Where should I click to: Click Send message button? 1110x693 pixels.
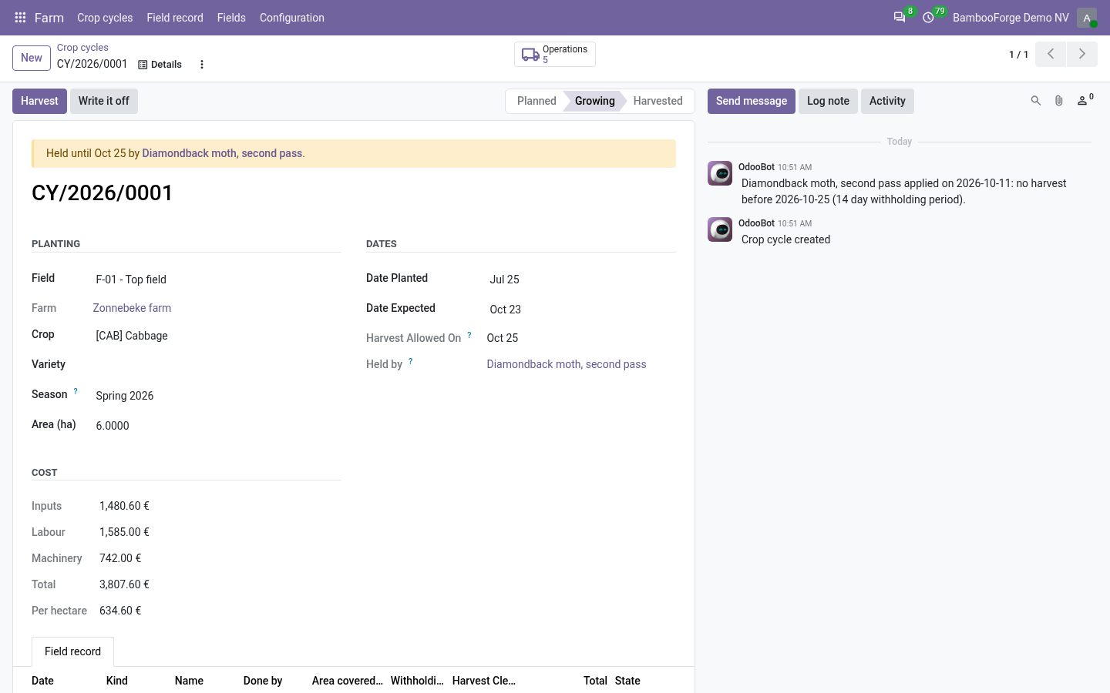(752, 101)
